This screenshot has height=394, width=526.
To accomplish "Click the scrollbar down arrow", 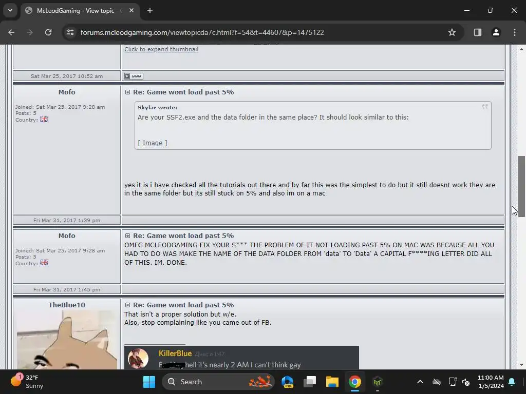I will click(521, 365).
